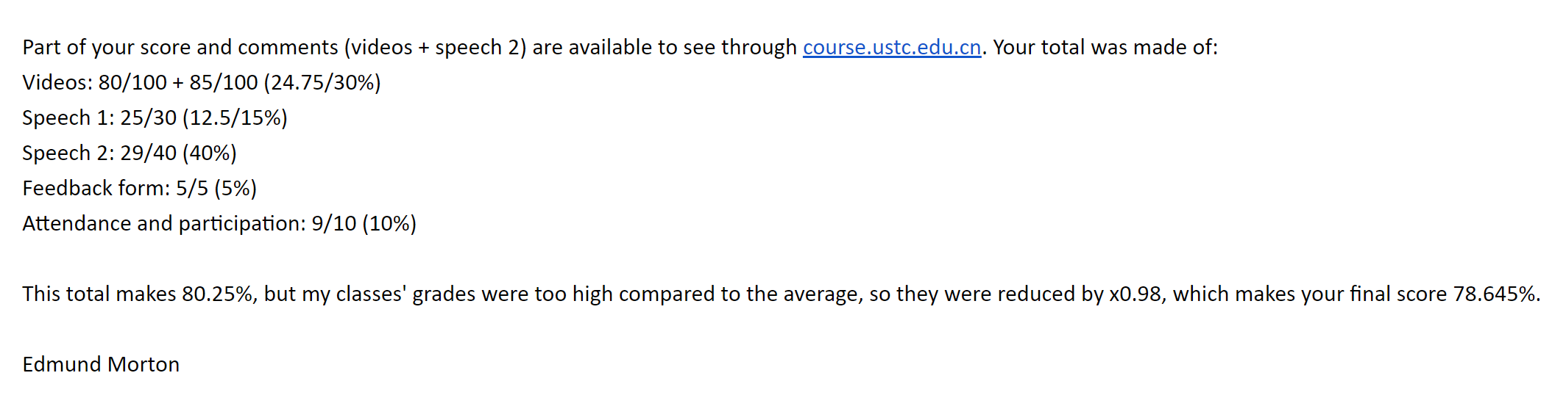The height and width of the screenshot is (395, 1566).
Task: Click the "5/5" feedback score
Action: [x=191, y=189]
